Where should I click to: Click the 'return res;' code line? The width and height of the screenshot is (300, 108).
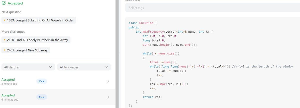[152, 97]
